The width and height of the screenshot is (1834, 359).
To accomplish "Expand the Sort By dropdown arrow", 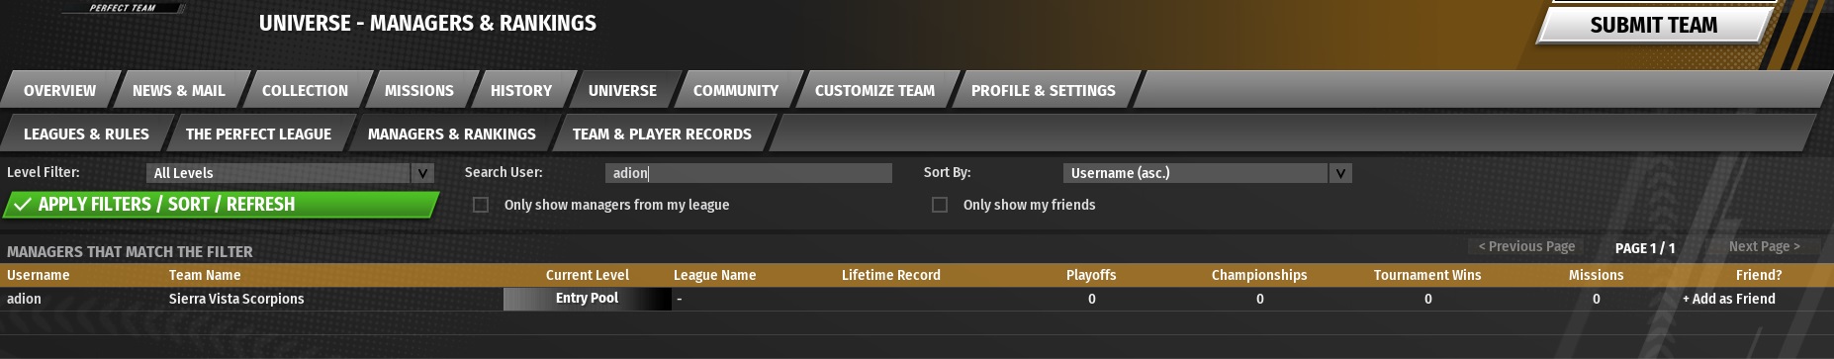I will [x=1340, y=173].
